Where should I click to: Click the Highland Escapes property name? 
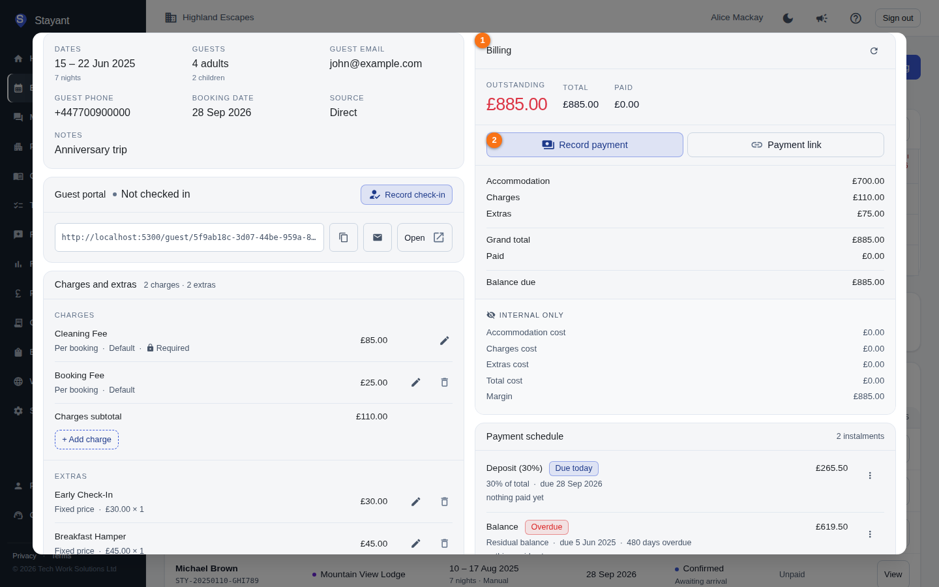click(218, 18)
